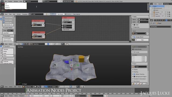Open the File menu in top bar

(6, 1)
